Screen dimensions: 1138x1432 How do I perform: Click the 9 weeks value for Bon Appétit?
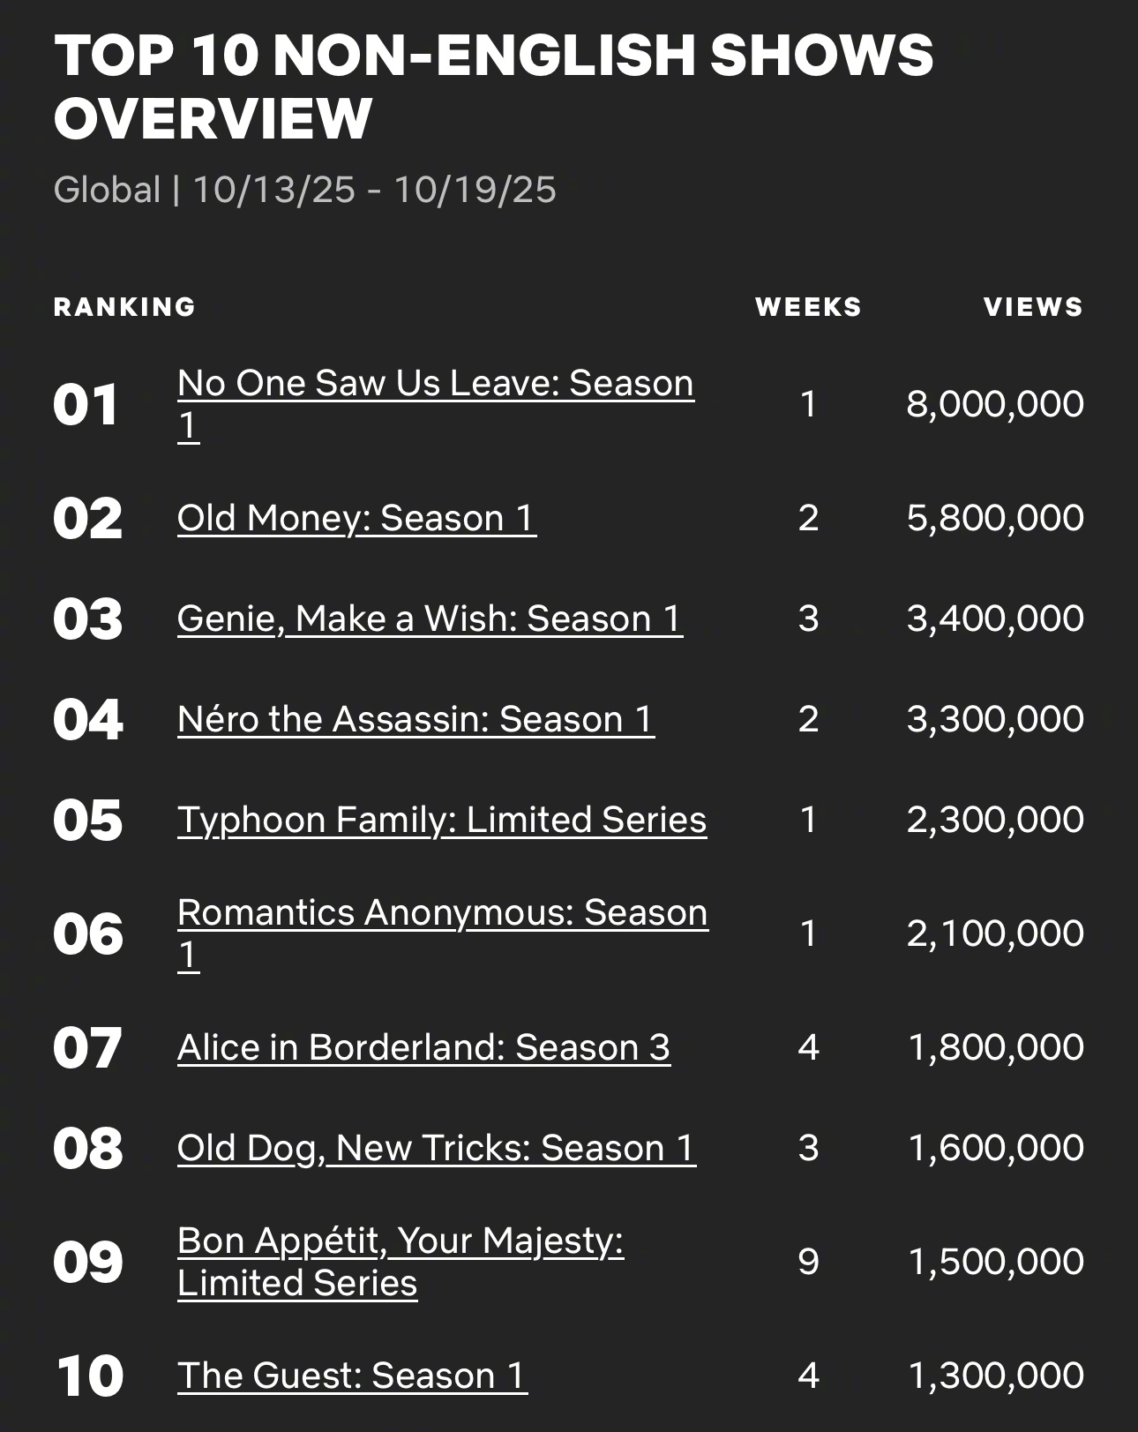[808, 1262]
